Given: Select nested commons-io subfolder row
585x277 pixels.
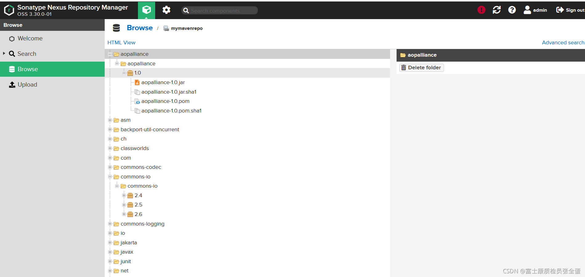Looking at the screenshot, I should [x=247, y=186].
